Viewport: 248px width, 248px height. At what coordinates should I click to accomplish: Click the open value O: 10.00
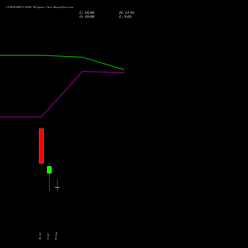click(87, 17)
